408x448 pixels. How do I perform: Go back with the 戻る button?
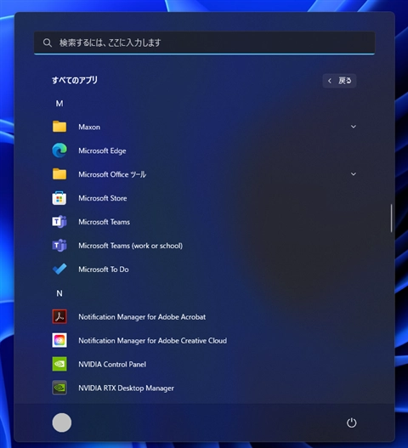[339, 81]
